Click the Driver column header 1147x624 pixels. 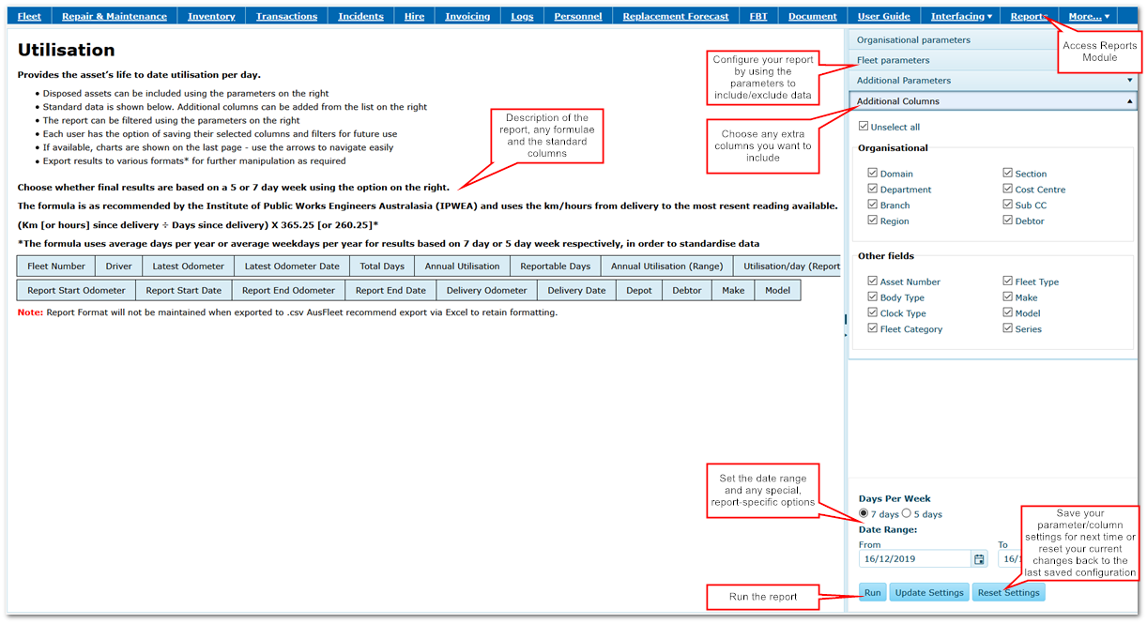tap(119, 266)
